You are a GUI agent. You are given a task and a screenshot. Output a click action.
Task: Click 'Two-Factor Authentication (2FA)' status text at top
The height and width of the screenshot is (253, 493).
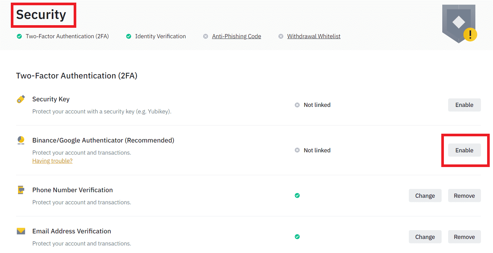(67, 36)
